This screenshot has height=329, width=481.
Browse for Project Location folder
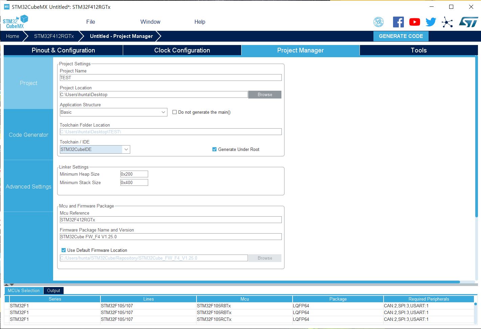point(265,94)
